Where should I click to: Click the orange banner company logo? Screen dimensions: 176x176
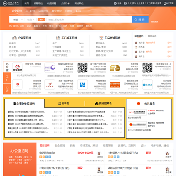click(115, 85)
